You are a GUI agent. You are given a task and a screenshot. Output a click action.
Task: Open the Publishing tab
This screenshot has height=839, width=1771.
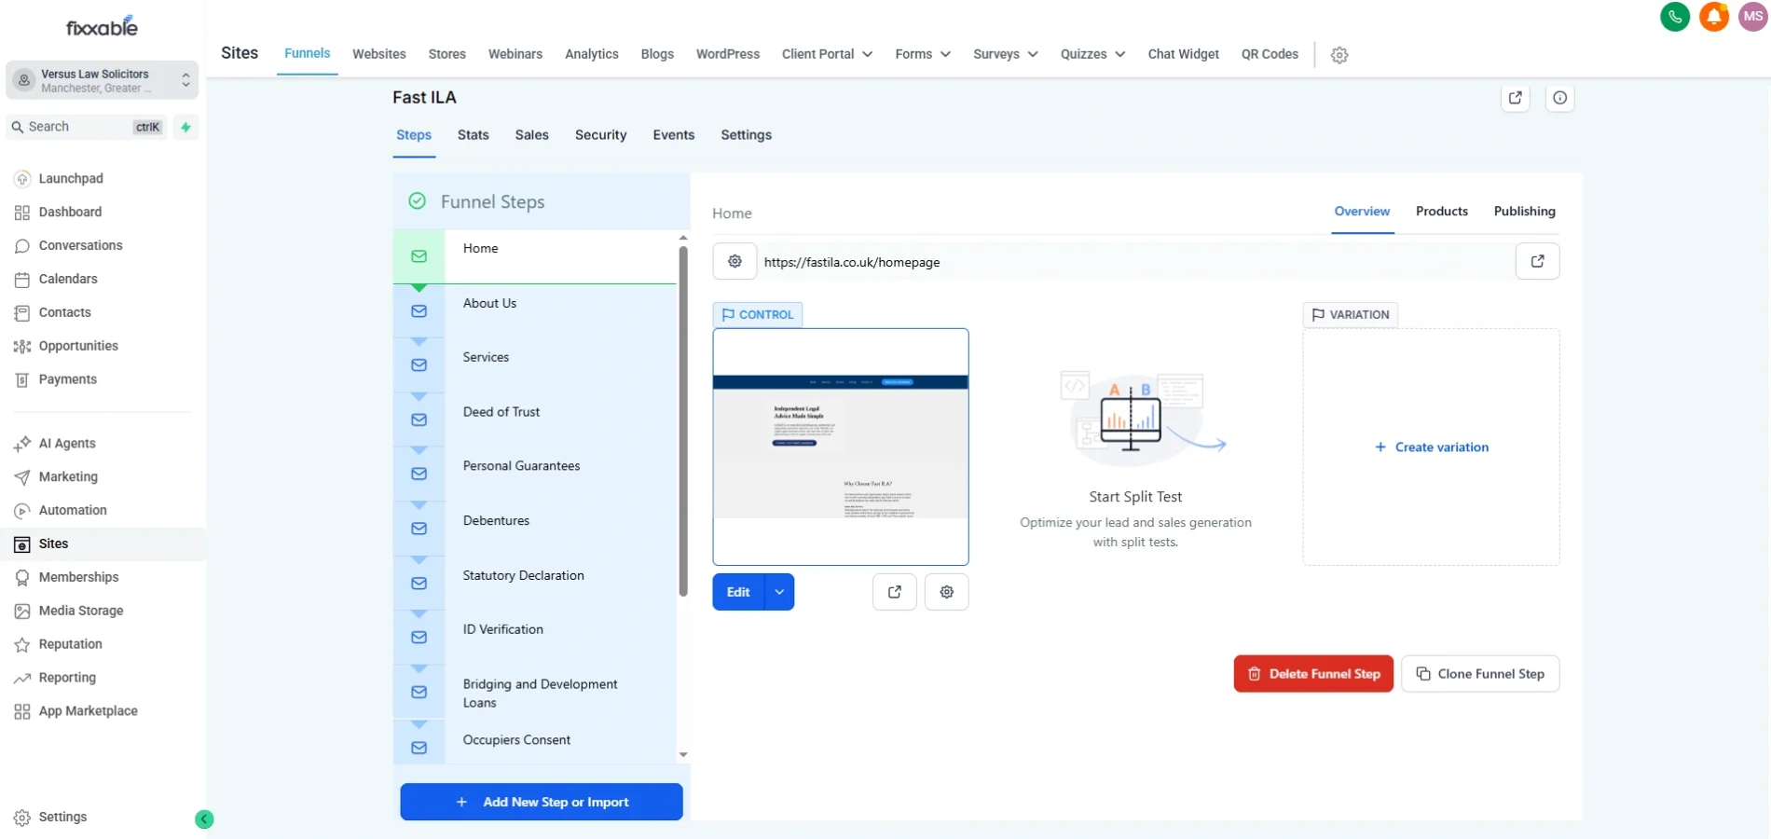point(1524,212)
